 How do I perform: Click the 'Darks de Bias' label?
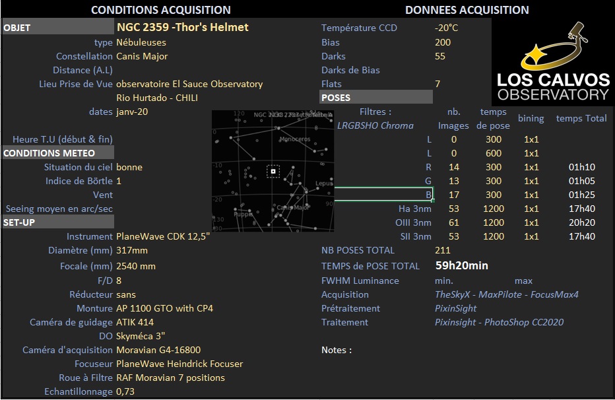(350, 70)
